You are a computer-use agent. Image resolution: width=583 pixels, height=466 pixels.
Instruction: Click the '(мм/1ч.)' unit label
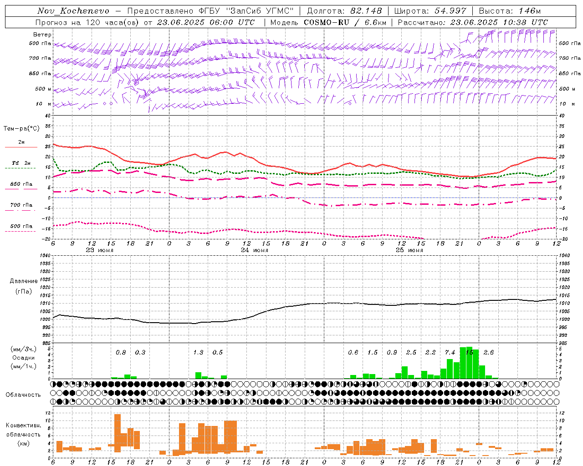click(x=23, y=366)
